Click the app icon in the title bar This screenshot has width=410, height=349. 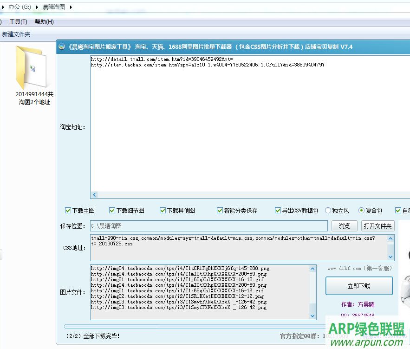(x=62, y=47)
